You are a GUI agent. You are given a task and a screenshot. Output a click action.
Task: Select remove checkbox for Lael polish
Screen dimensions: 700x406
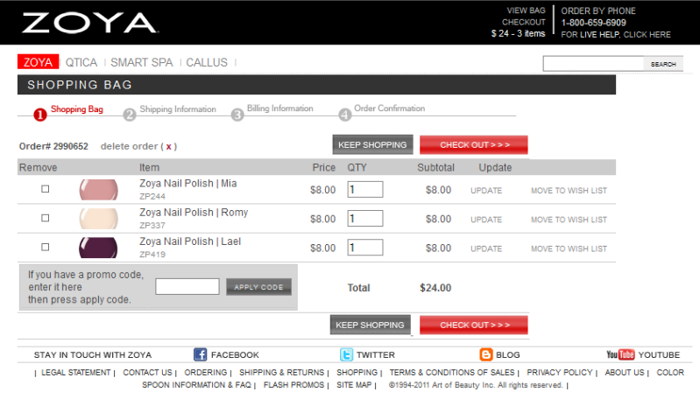tap(46, 247)
